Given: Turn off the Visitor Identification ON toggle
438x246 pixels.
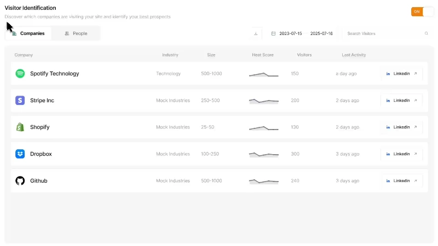Looking at the screenshot, I should click(x=422, y=11).
